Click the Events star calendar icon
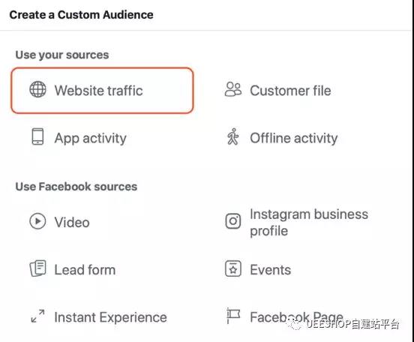The image size is (414, 342). tap(233, 268)
